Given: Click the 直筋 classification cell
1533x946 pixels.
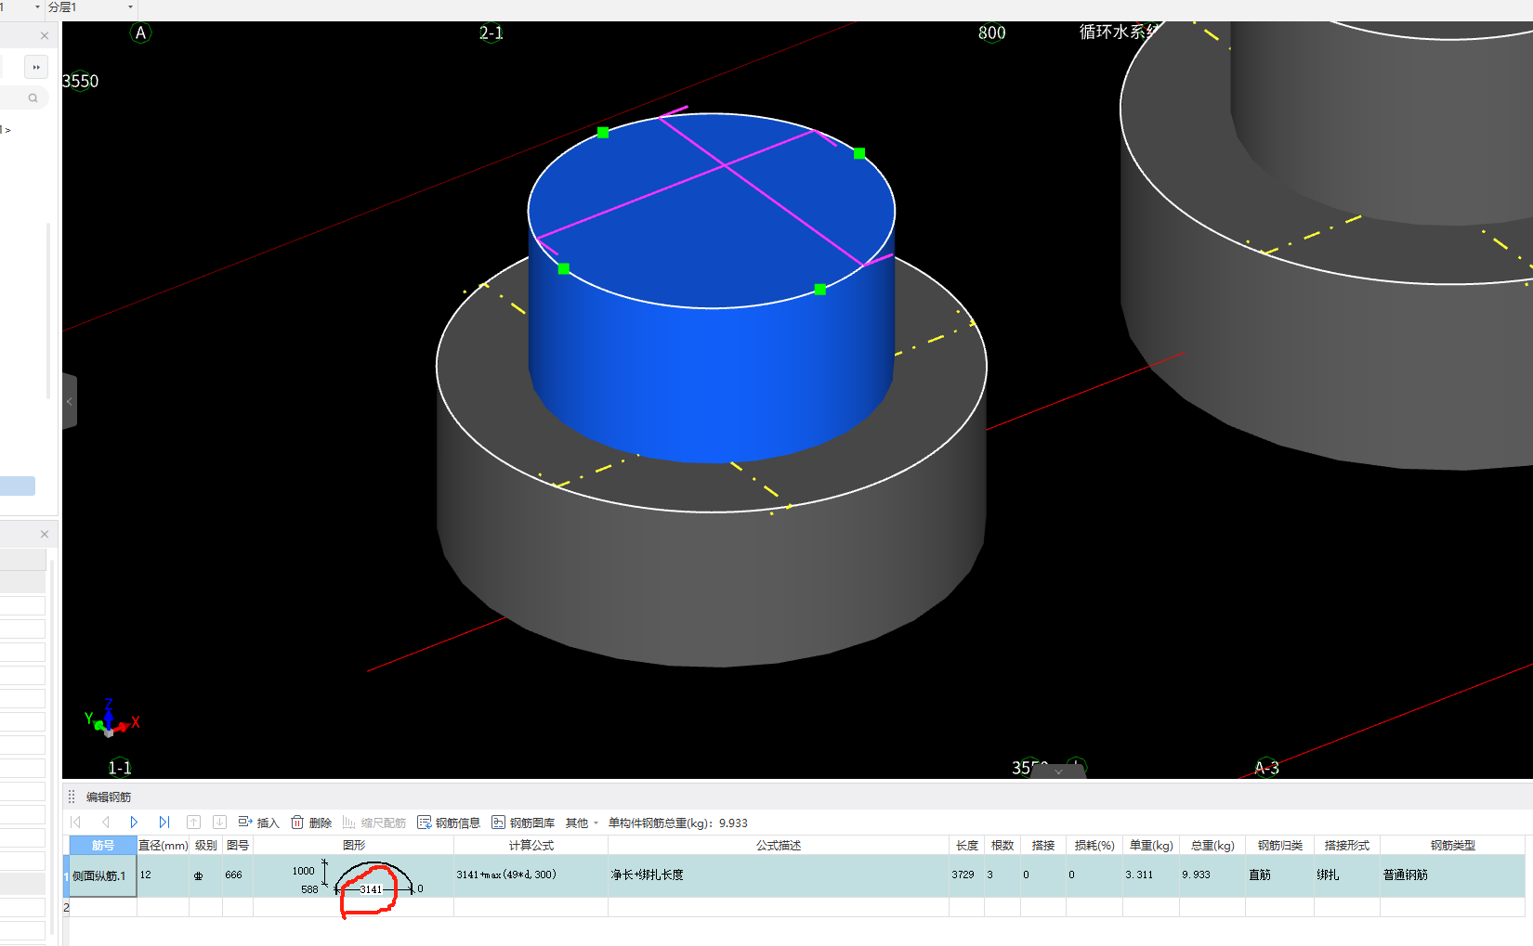Looking at the screenshot, I should click(1279, 875).
